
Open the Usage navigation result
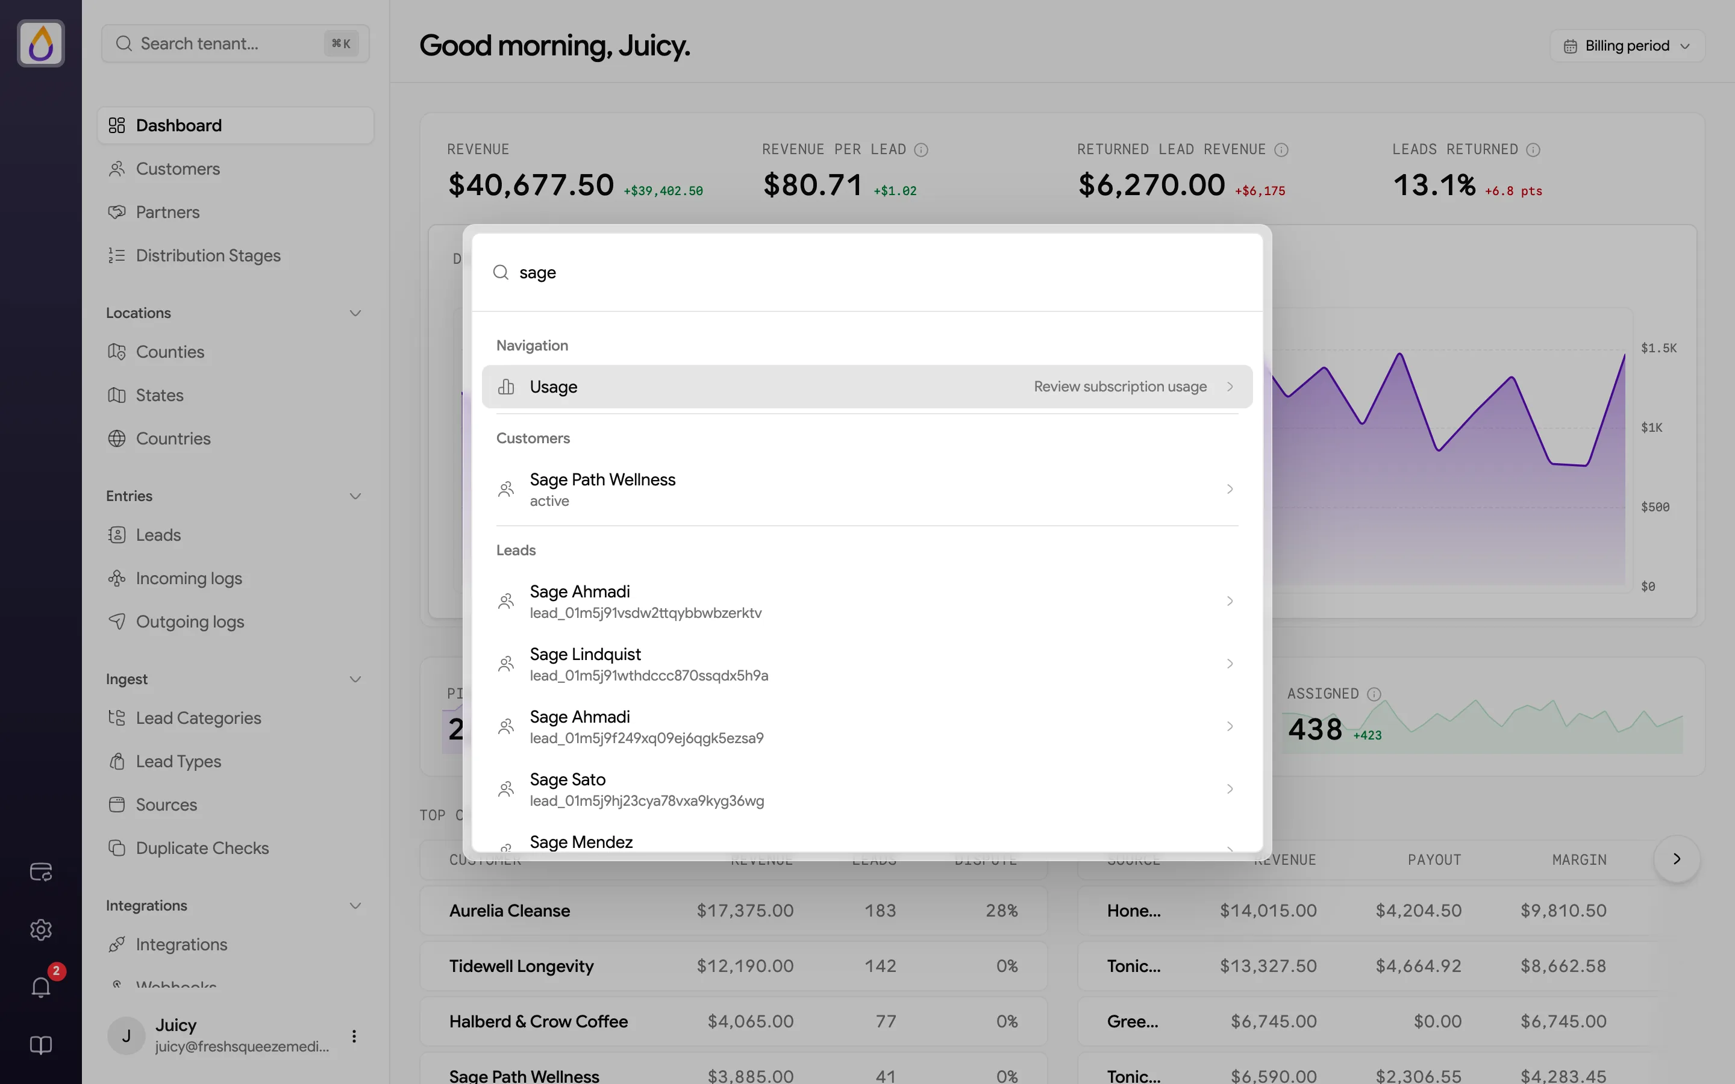[x=867, y=387]
